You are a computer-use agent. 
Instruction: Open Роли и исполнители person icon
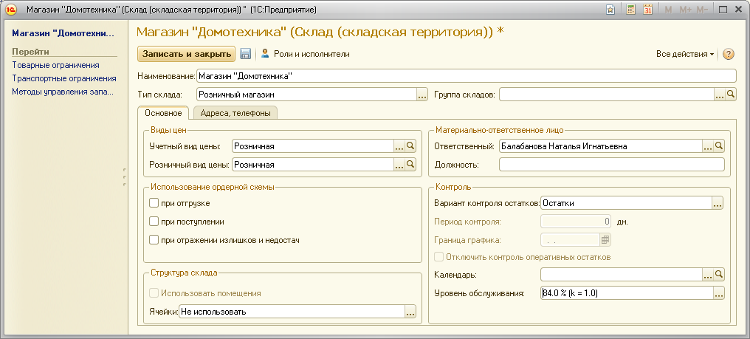point(264,54)
